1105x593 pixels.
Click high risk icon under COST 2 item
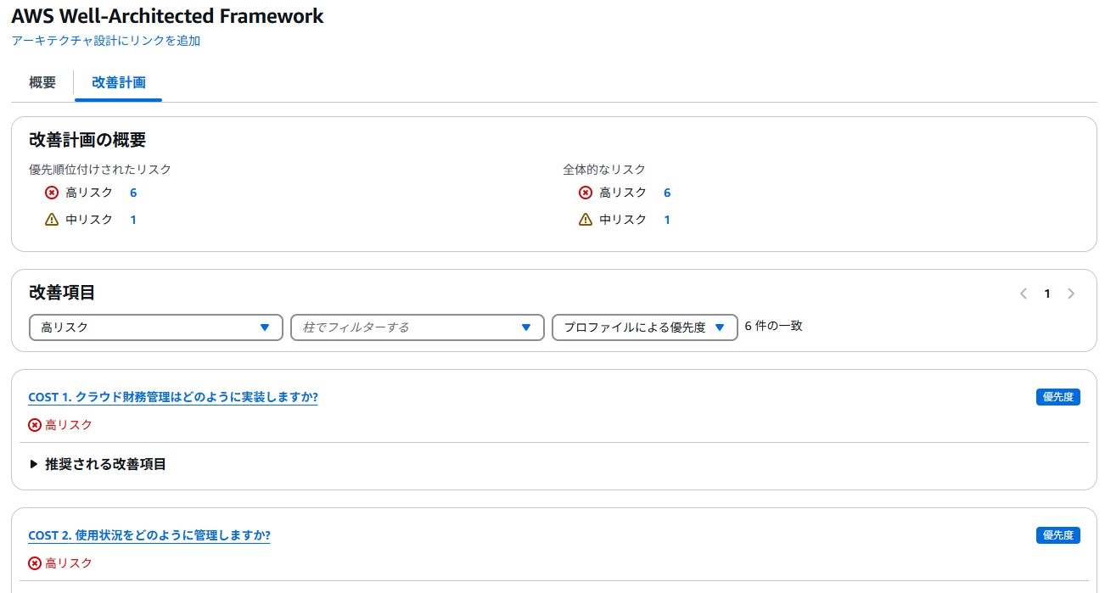pyautogui.click(x=35, y=563)
